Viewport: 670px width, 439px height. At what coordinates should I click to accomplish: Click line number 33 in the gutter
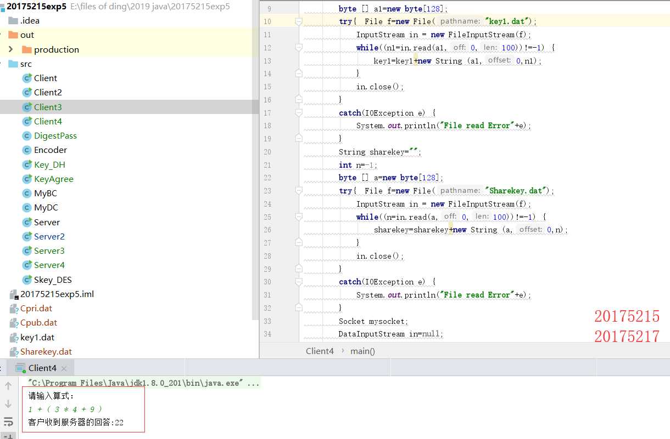(267, 321)
